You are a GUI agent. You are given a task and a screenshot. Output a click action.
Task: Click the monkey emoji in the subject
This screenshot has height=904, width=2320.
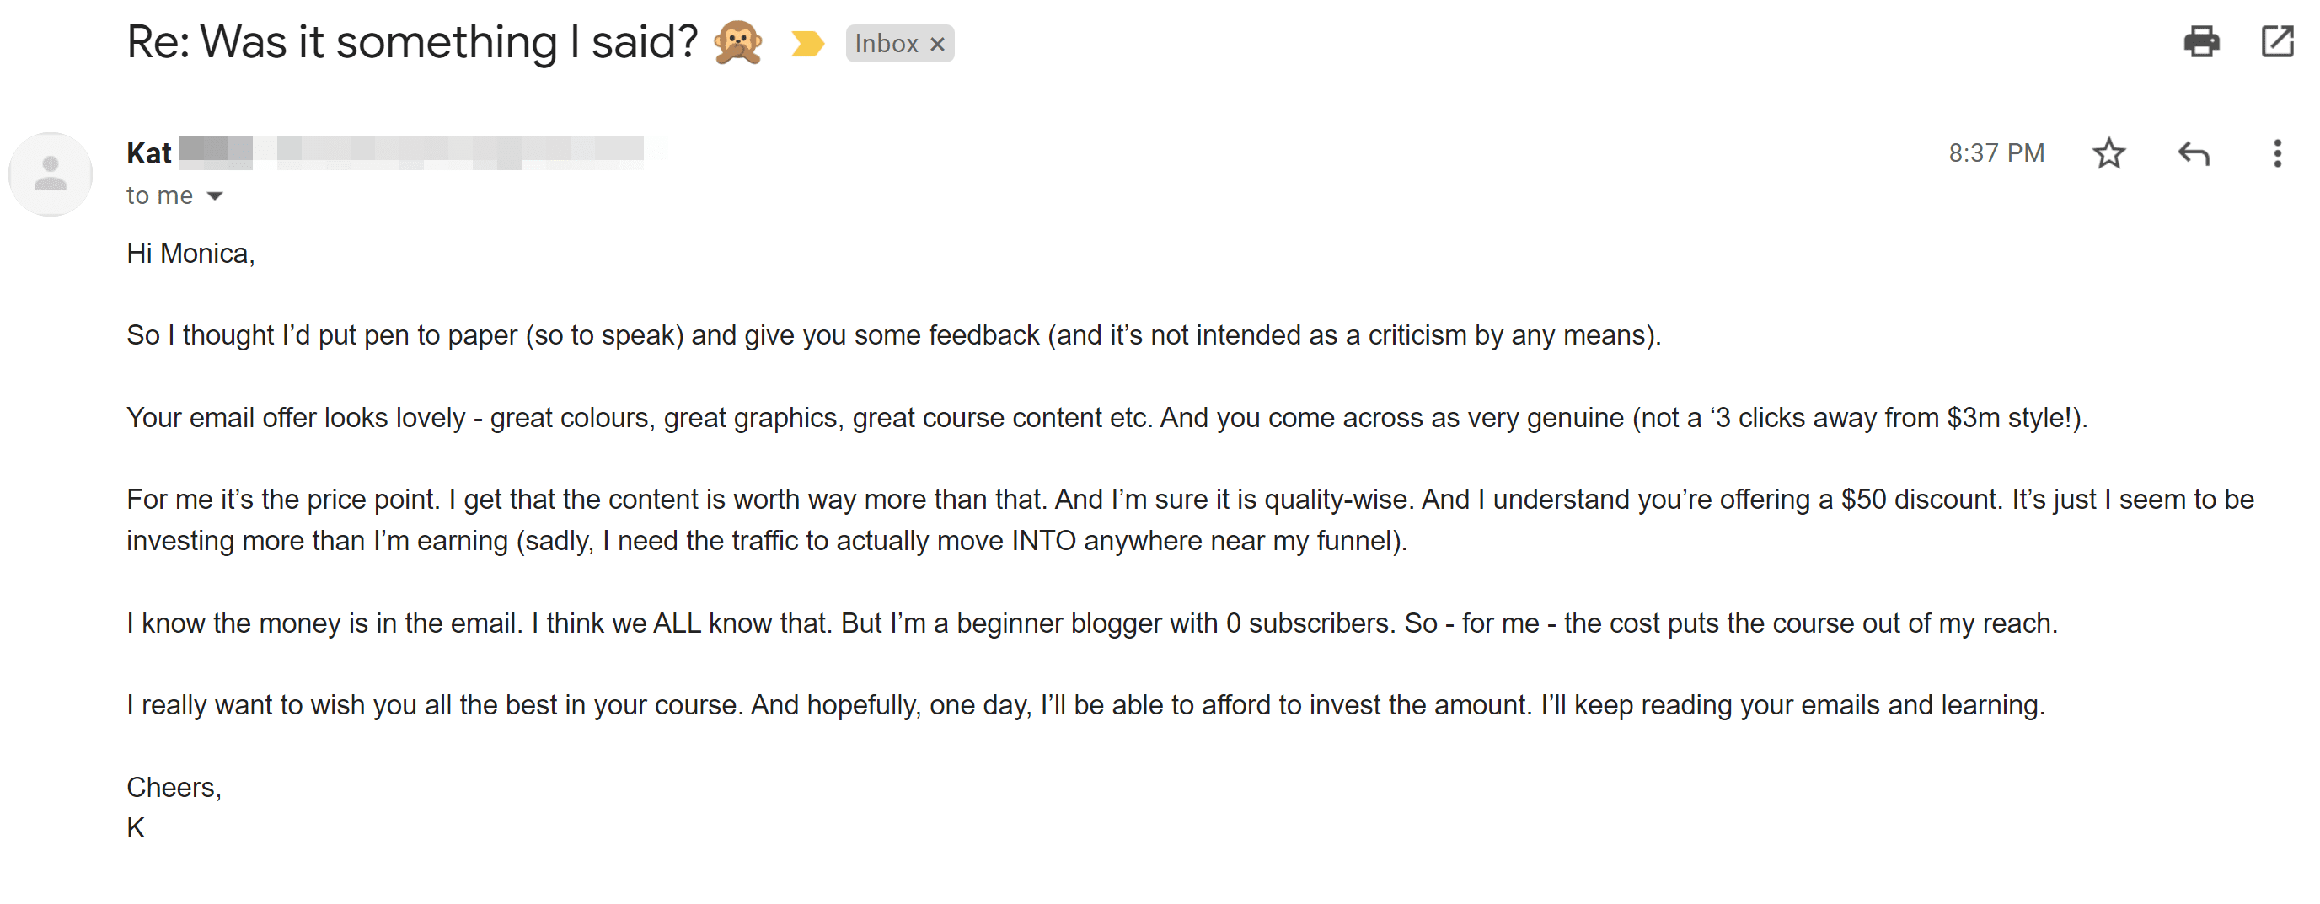pyautogui.click(x=740, y=41)
